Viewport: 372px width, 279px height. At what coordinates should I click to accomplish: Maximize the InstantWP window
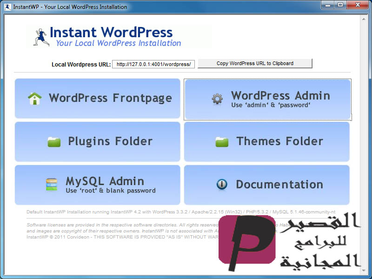click(x=340, y=5)
